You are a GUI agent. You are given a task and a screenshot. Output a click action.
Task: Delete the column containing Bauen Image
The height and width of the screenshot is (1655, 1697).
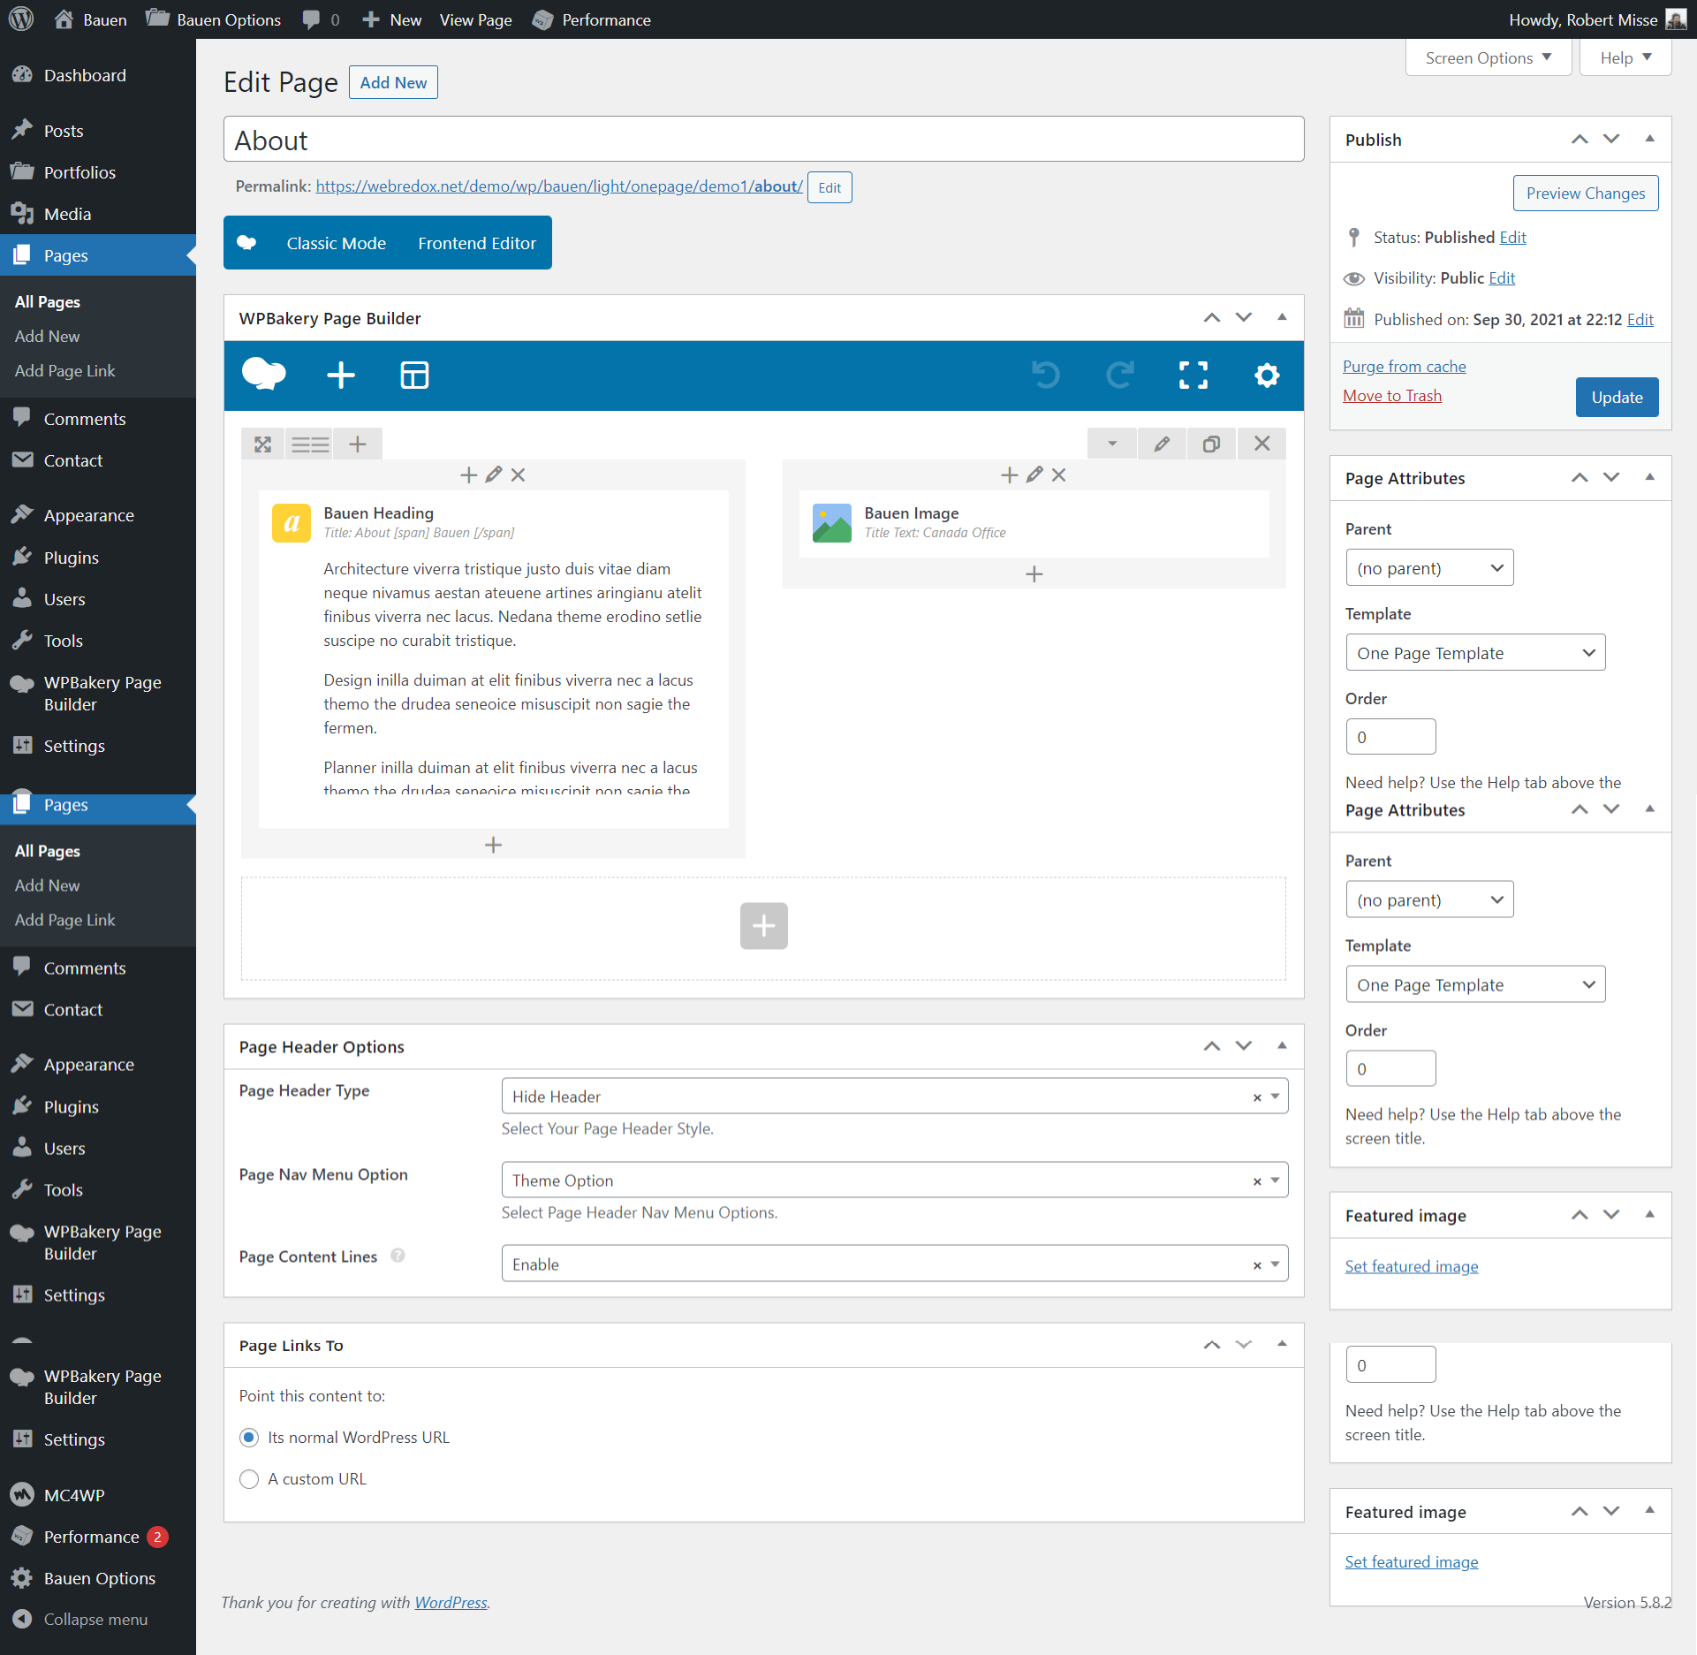click(1059, 474)
